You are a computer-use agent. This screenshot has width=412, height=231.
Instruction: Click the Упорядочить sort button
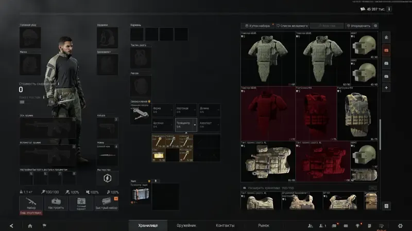coord(358,26)
